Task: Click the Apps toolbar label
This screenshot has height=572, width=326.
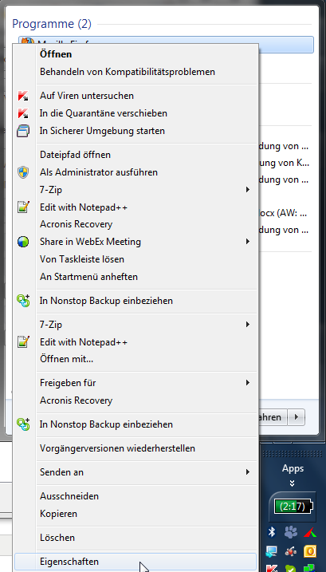Action: (293, 468)
